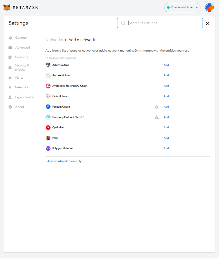Click the Polygon Mainnet name text
This screenshot has height=258, width=219.
pyautogui.click(x=63, y=148)
